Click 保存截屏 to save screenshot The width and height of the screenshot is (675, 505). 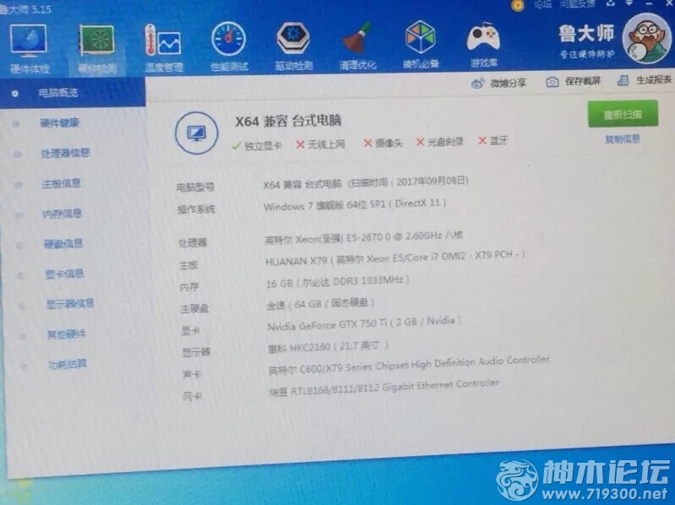[573, 81]
